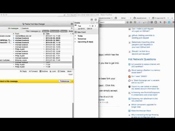Click the blue extension icon in browser toolbar
Screen dimensions: 175x131
tap(169, 22)
